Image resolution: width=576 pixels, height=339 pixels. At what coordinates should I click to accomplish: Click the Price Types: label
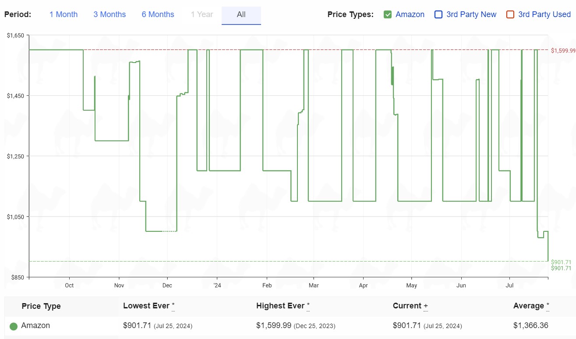click(350, 14)
